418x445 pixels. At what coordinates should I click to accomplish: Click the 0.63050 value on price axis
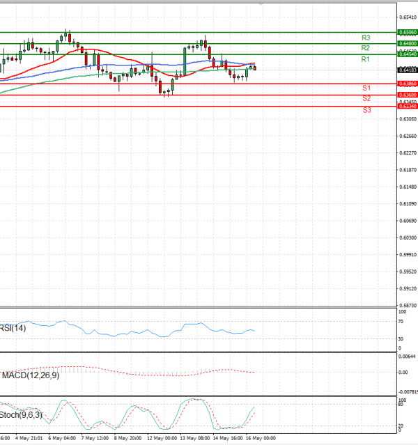click(408, 119)
